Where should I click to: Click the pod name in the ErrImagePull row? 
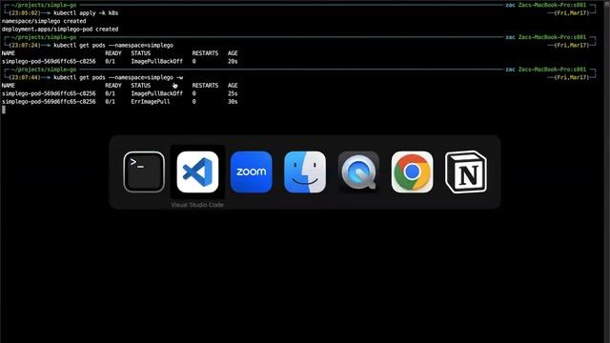click(x=49, y=102)
